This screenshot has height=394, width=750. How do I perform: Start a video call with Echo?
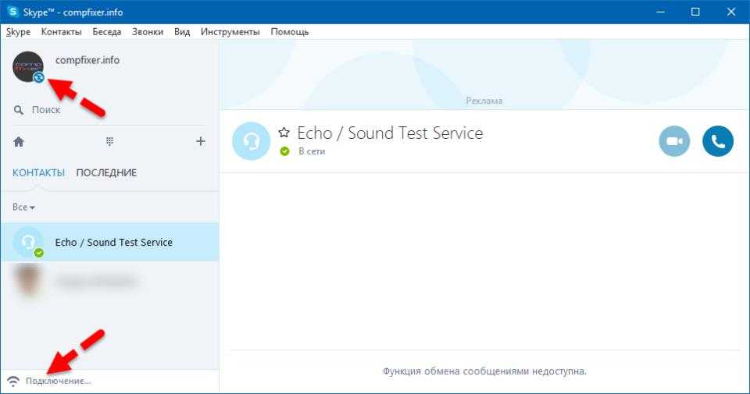pos(674,141)
